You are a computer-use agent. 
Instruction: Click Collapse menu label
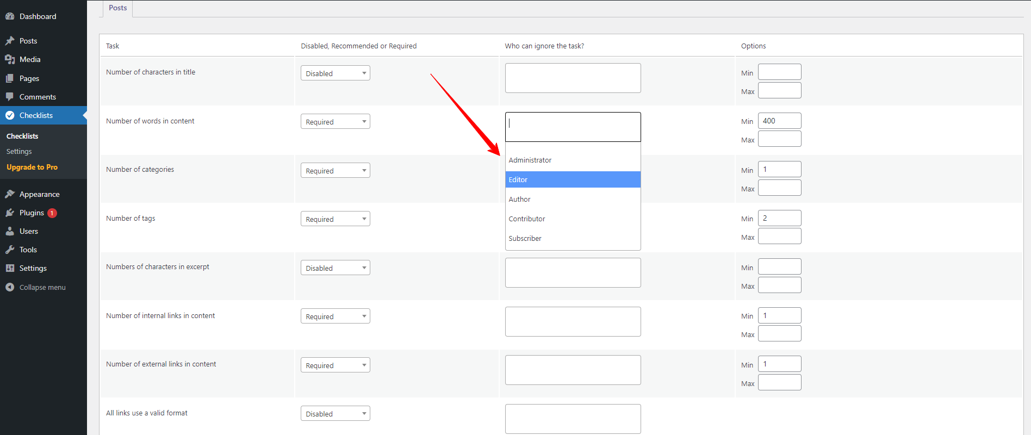(42, 287)
